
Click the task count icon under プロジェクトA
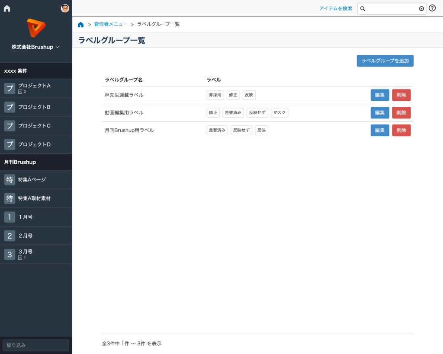pyautogui.click(x=20, y=92)
